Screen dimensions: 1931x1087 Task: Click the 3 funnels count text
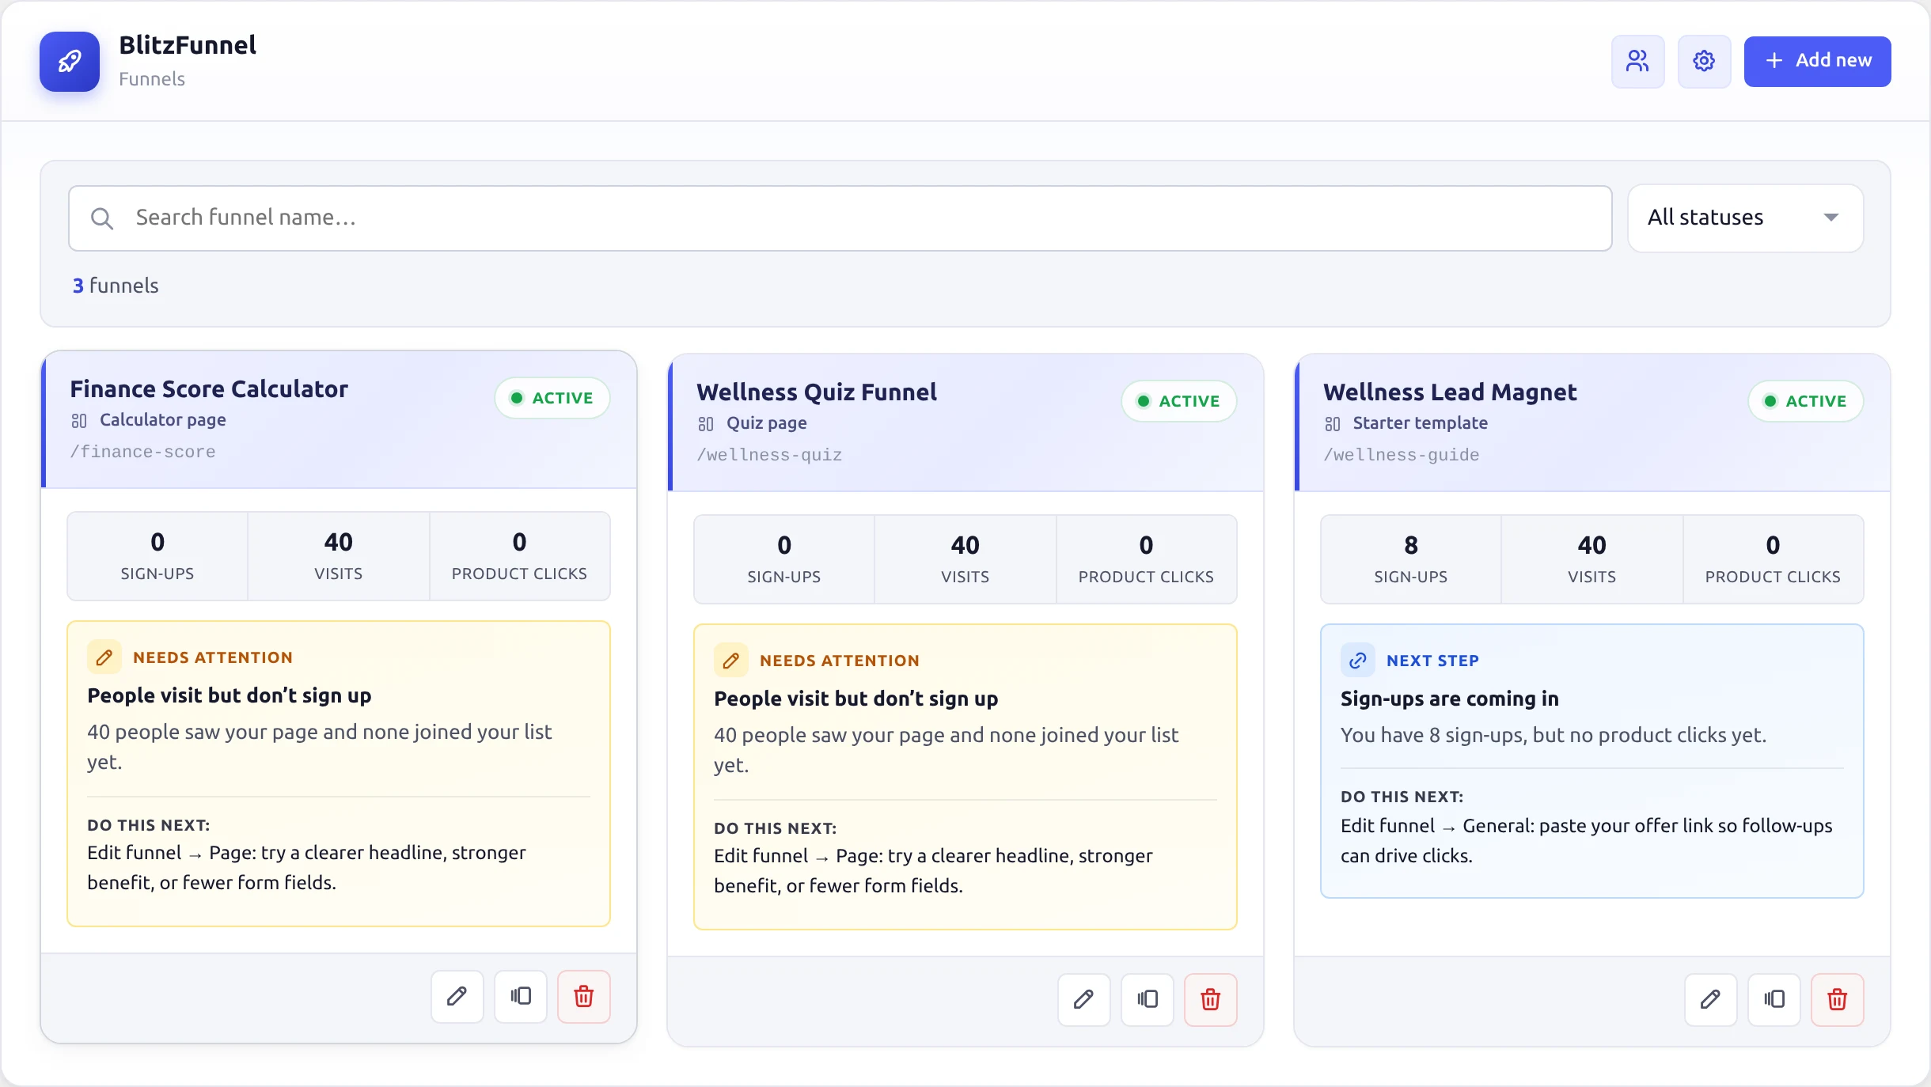click(x=116, y=286)
